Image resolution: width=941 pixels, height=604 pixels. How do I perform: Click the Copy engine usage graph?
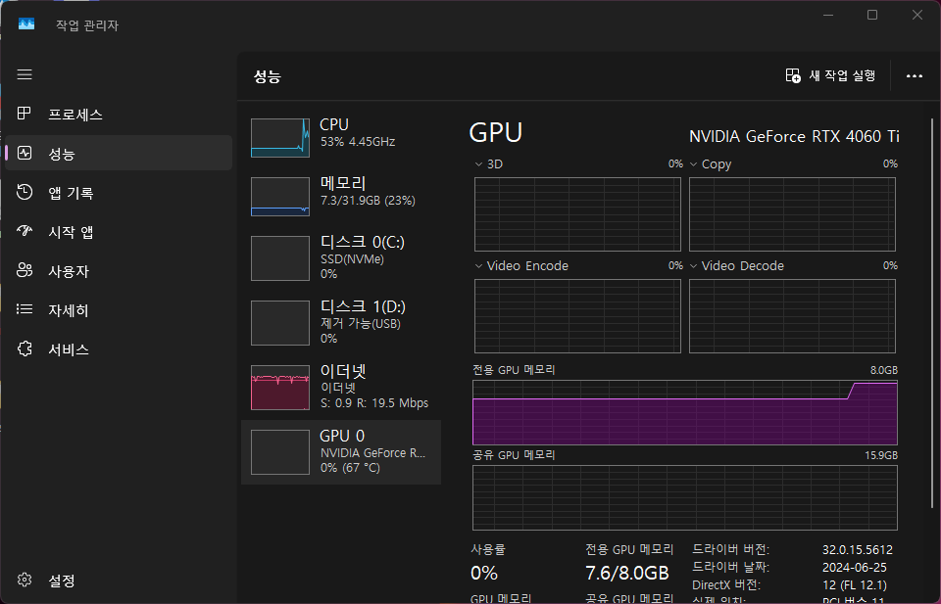(x=792, y=214)
